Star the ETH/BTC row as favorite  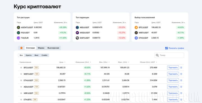[x=21, y=100]
